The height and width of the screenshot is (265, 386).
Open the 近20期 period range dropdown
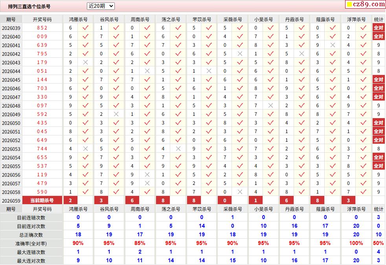click(x=101, y=6)
